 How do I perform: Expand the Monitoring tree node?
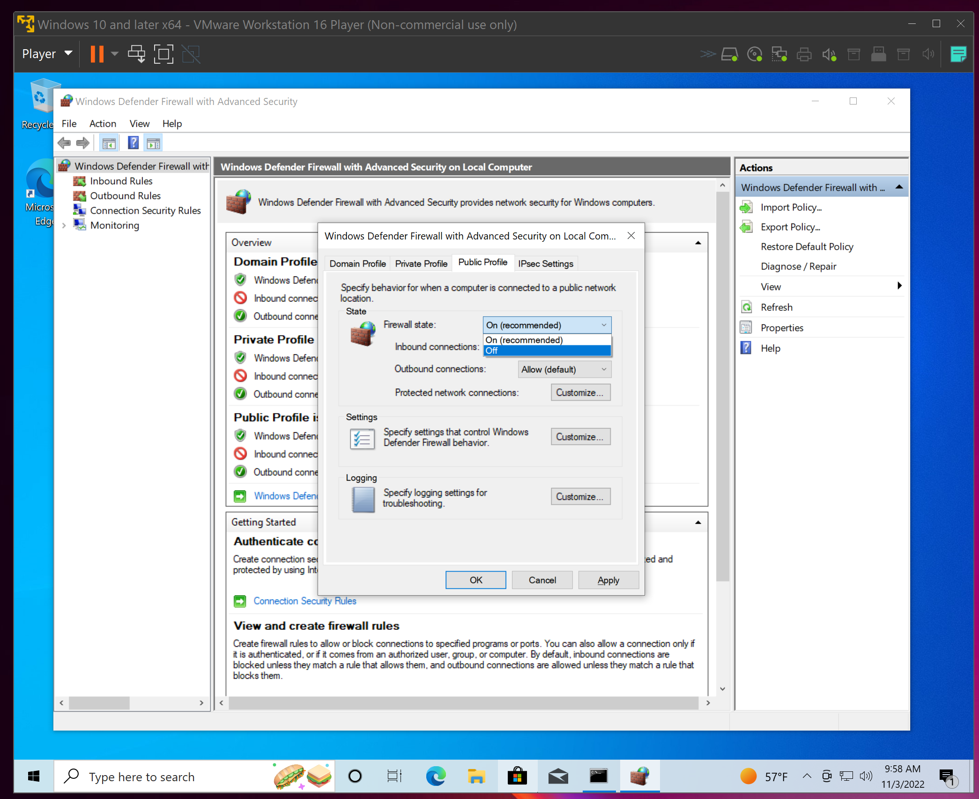coord(64,225)
